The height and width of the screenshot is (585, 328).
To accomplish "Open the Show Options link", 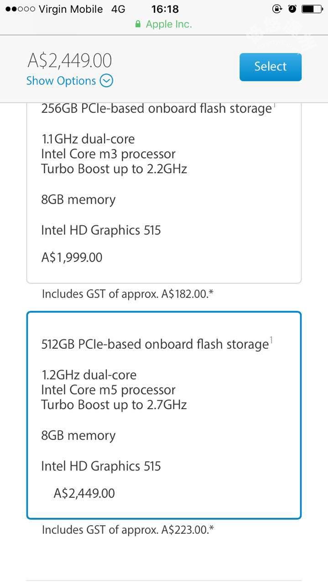I will point(61,81).
